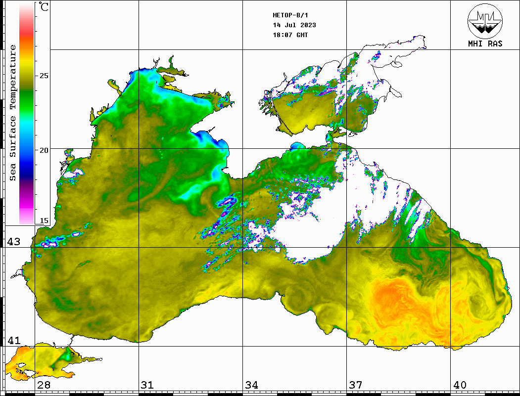The width and height of the screenshot is (520, 396).
Task: Click longitude label 31
Action: tap(147, 385)
